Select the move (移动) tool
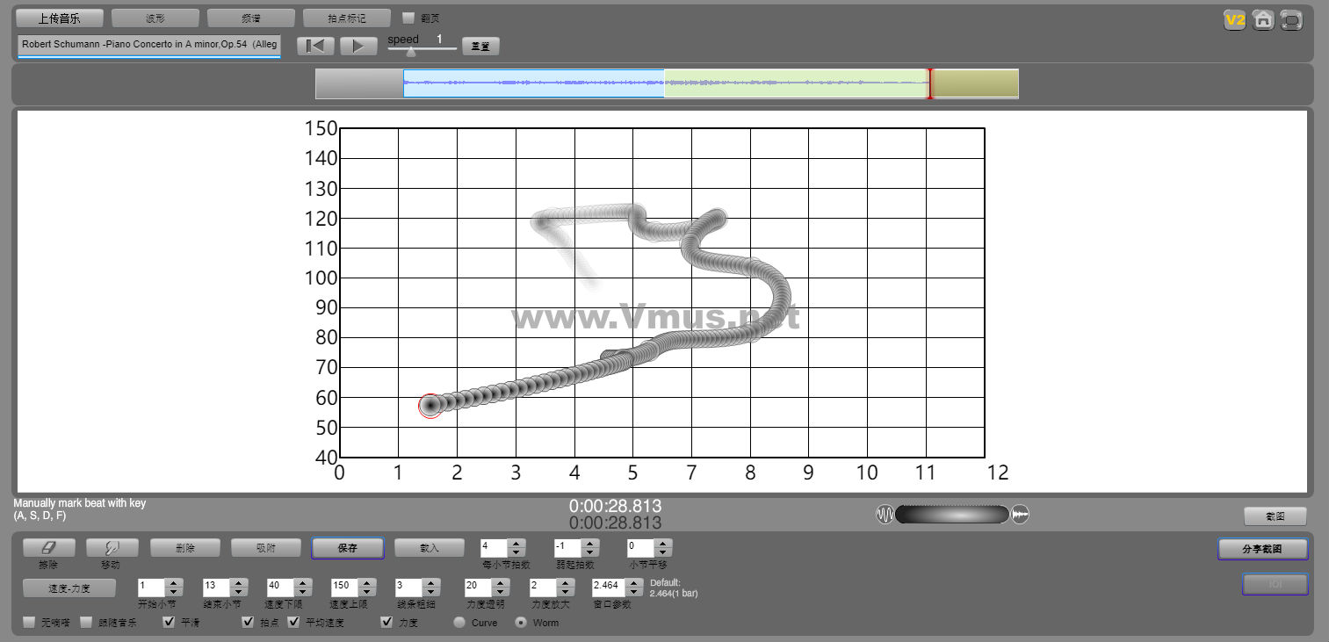 click(112, 547)
